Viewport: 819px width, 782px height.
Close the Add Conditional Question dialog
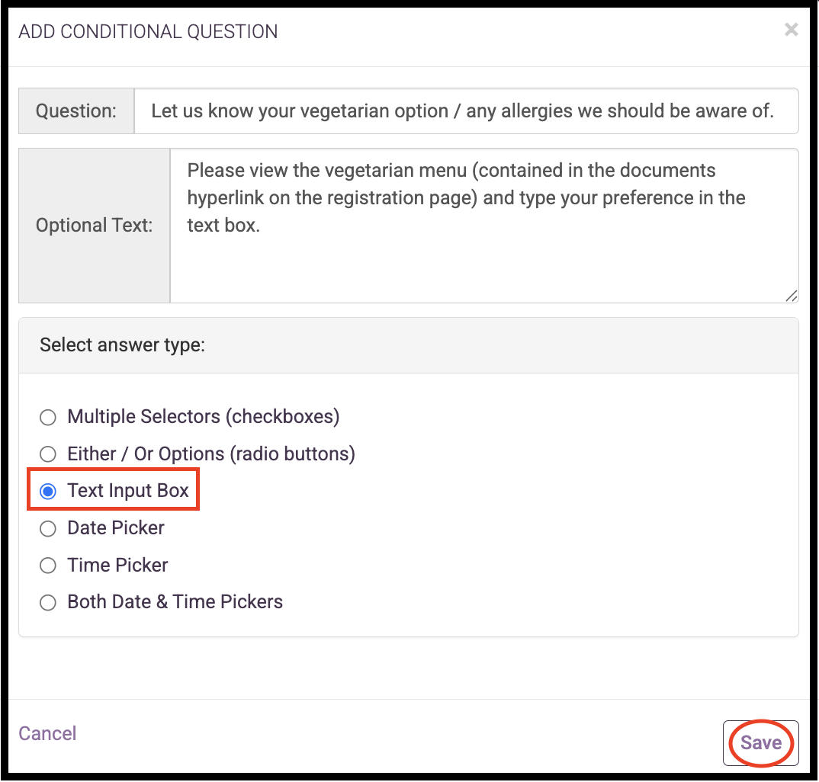point(791,30)
